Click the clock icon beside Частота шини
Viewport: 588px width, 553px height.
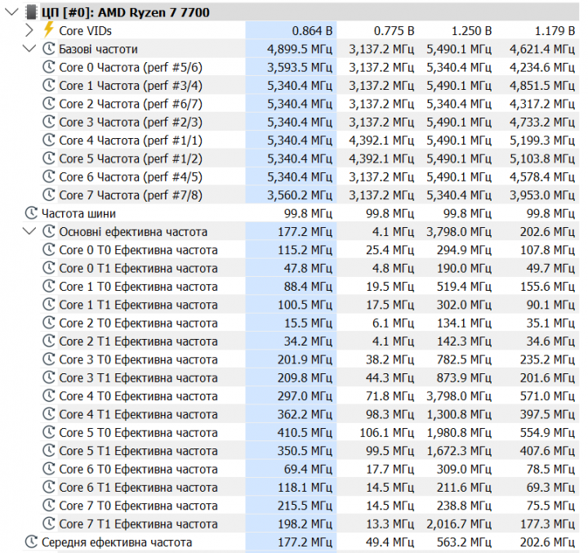[x=31, y=212]
